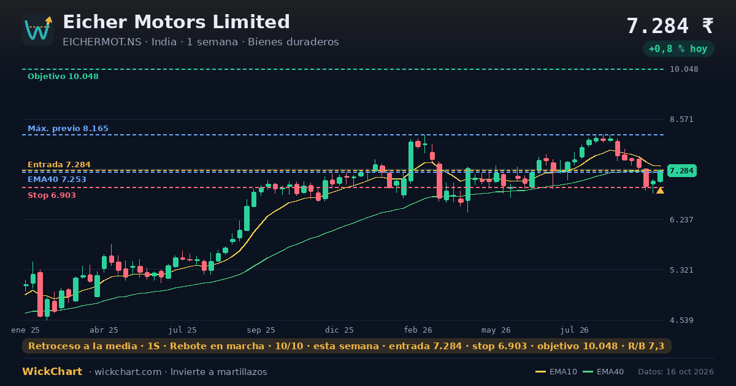Click the WickChart logo icon

click(x=38, y=29)
